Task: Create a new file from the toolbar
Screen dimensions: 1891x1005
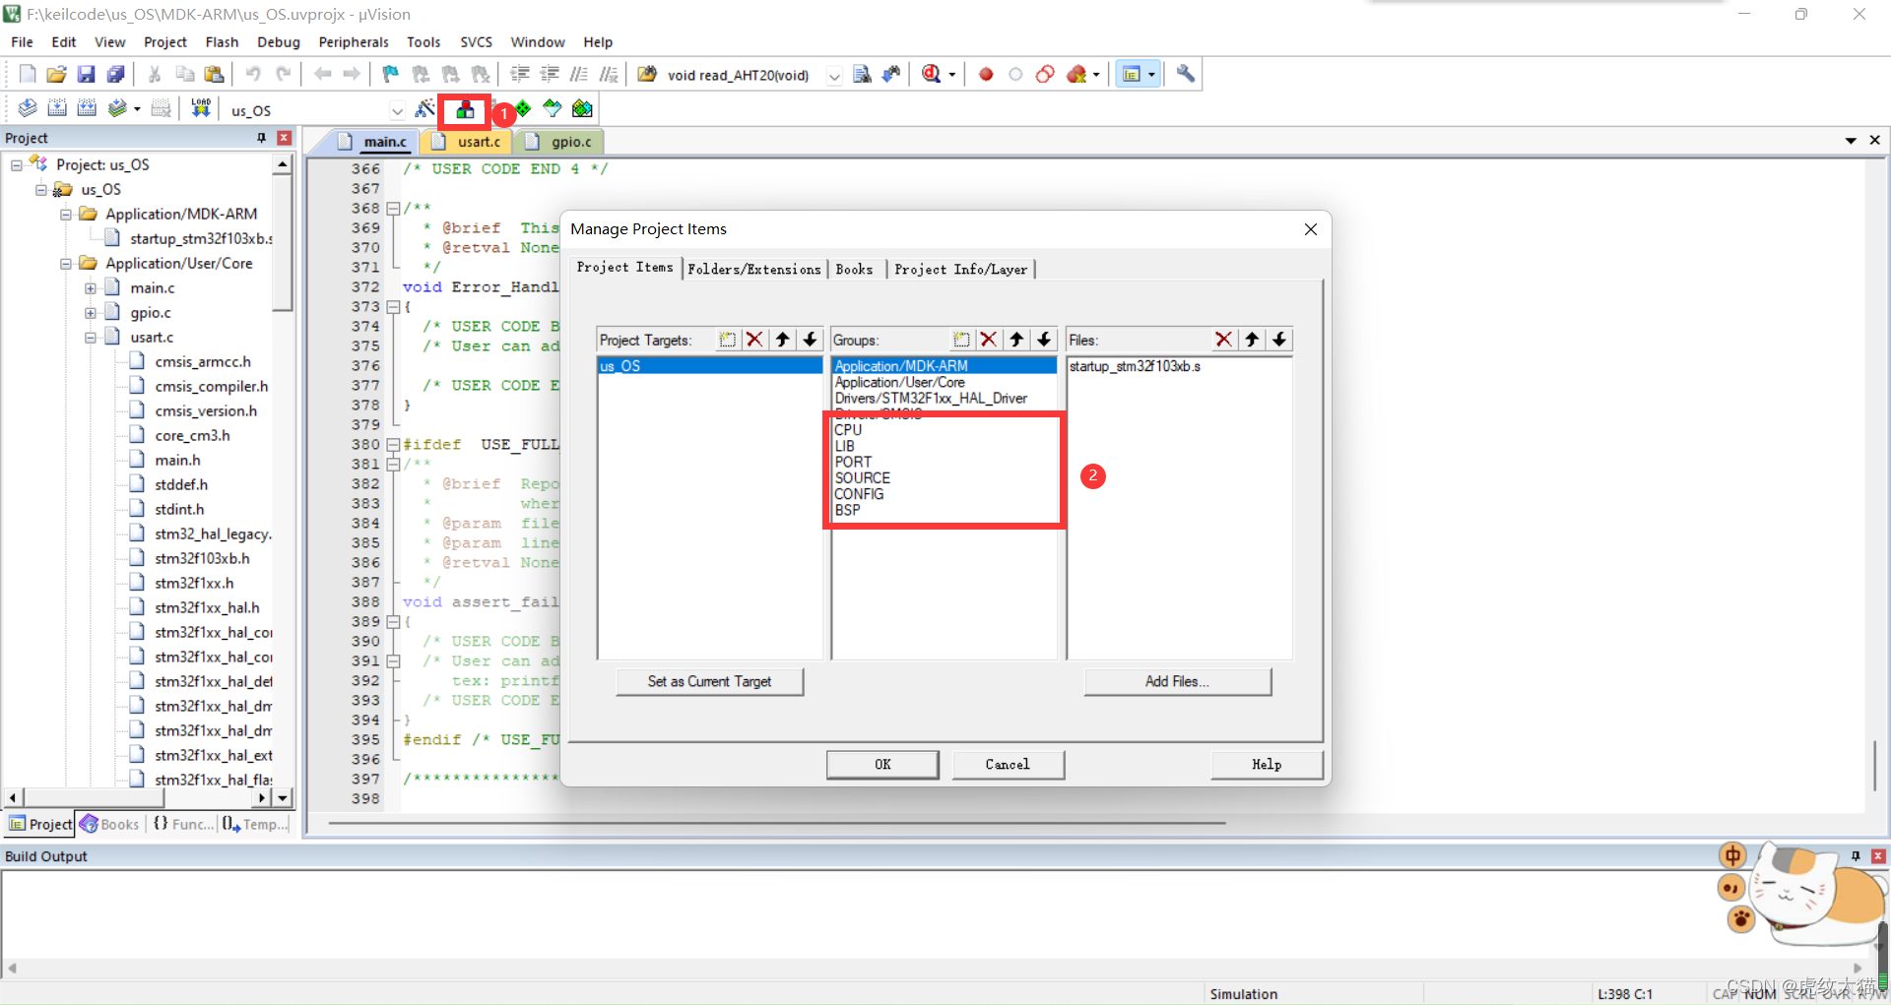Action: pyautogui.click(x=28, y=74)
